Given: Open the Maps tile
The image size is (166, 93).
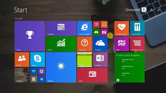Looking at the screenshot, I should [122, 44].
